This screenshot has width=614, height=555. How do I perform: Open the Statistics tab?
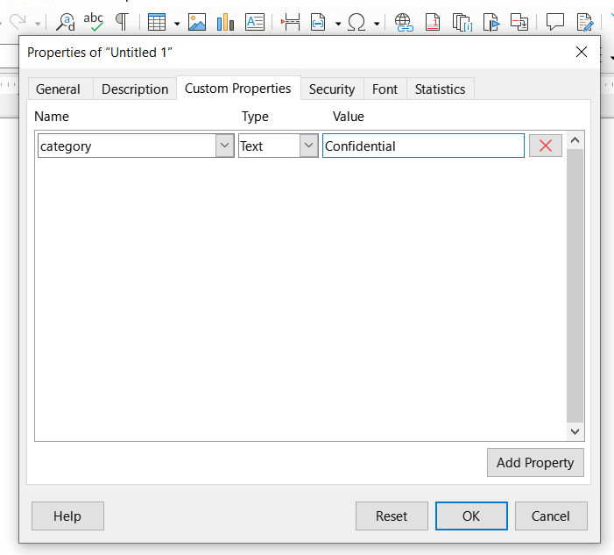(x=440, y=89)
